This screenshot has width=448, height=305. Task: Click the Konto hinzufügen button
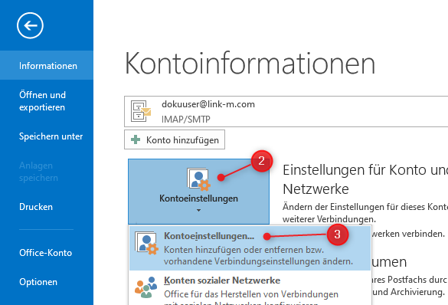click(175, 139)
